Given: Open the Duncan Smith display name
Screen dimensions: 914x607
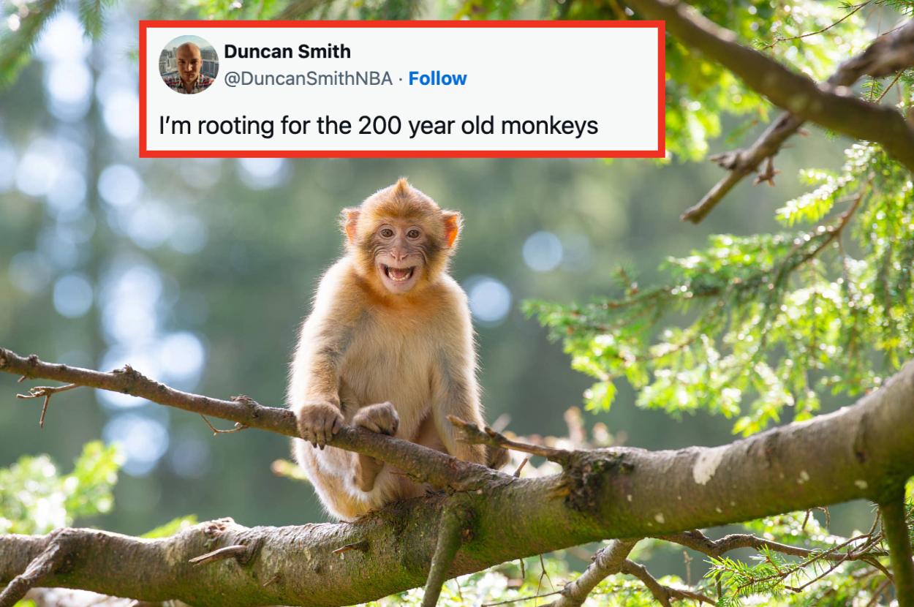Looking at the screenshot, I should click(x=287, y=52).
